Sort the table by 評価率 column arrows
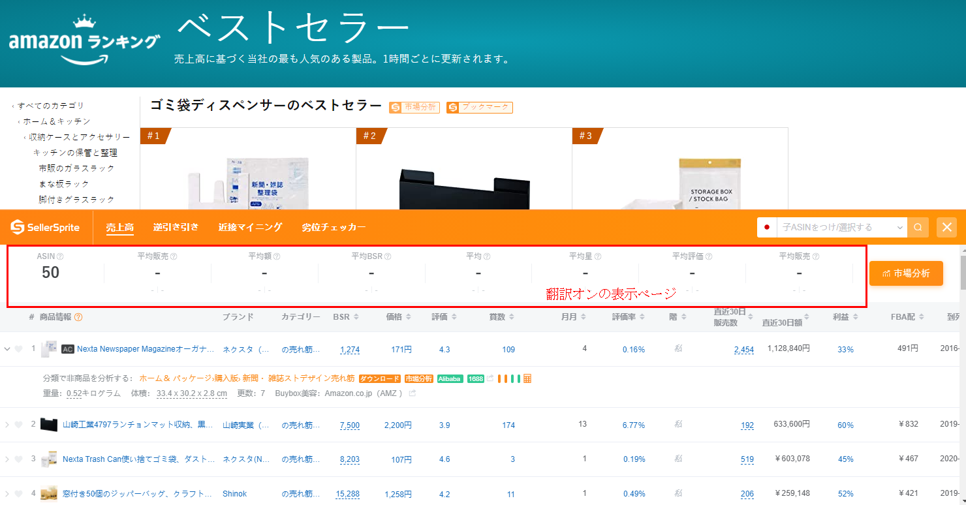Screen dimensions: 966x505 642,317
